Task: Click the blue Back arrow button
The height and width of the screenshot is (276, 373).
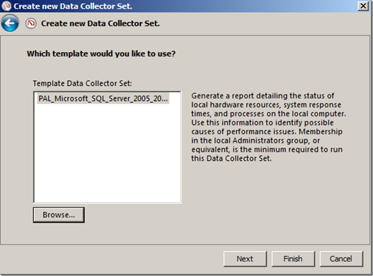Action: point(10,23)
